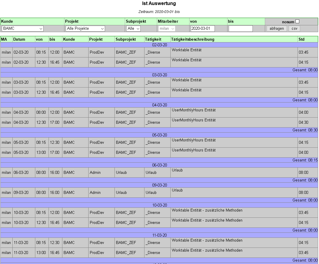Export results with csv button
Image resolution: width=319 pixels, height=264 pixels.
pyautogui.click(x=294, y=29)
